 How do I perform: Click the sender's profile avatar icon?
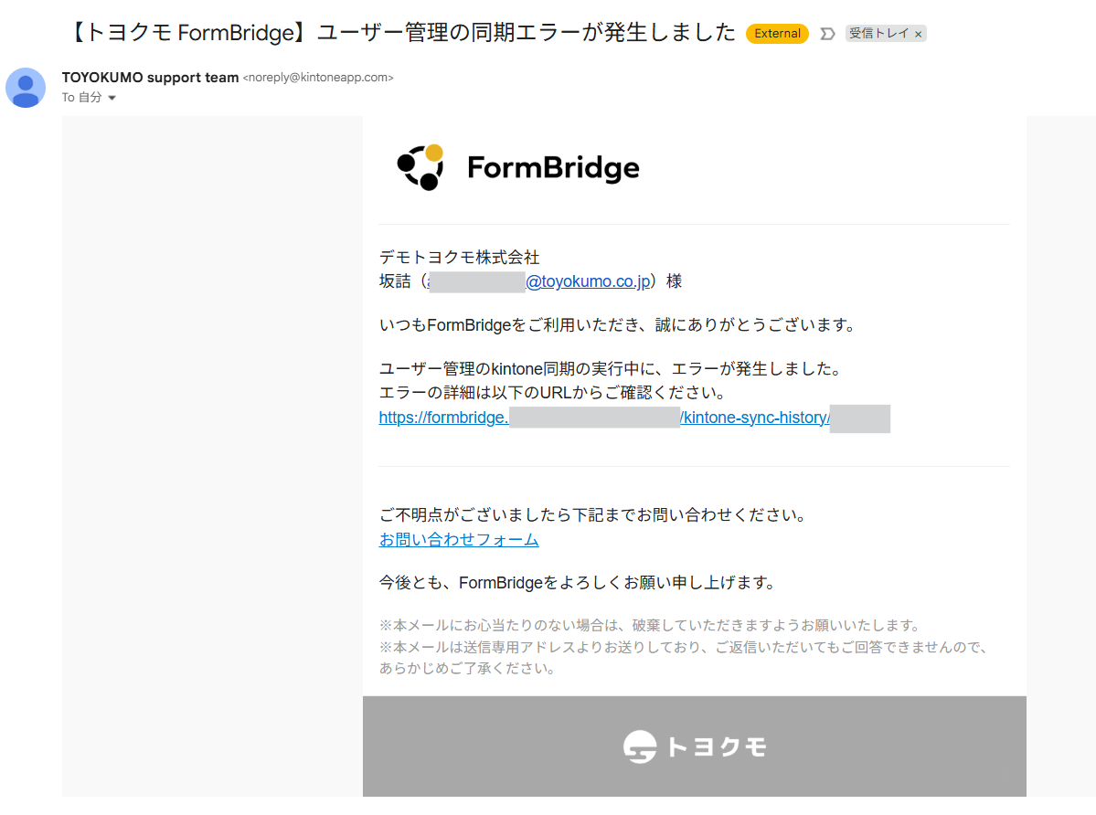[26, 87]
